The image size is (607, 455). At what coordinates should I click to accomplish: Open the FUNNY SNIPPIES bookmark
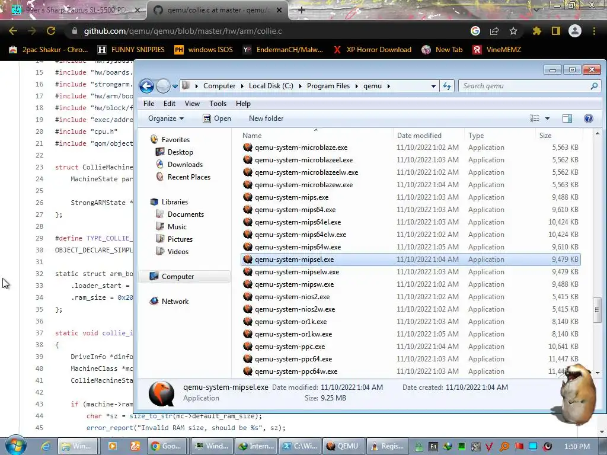(131, 50)
